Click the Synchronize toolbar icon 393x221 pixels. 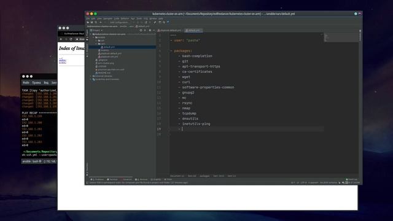pyautogui.click(x=96, y=22)
